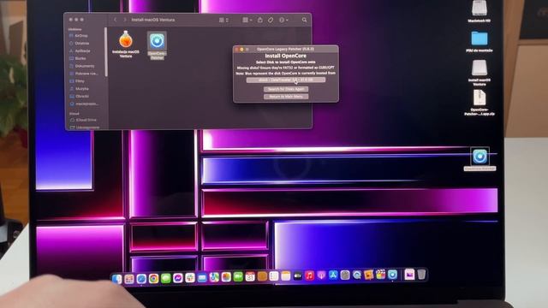The height and width of the screenshot is (308, 548).
Task: Click Return to Main Menu
Action: point(286,97)
